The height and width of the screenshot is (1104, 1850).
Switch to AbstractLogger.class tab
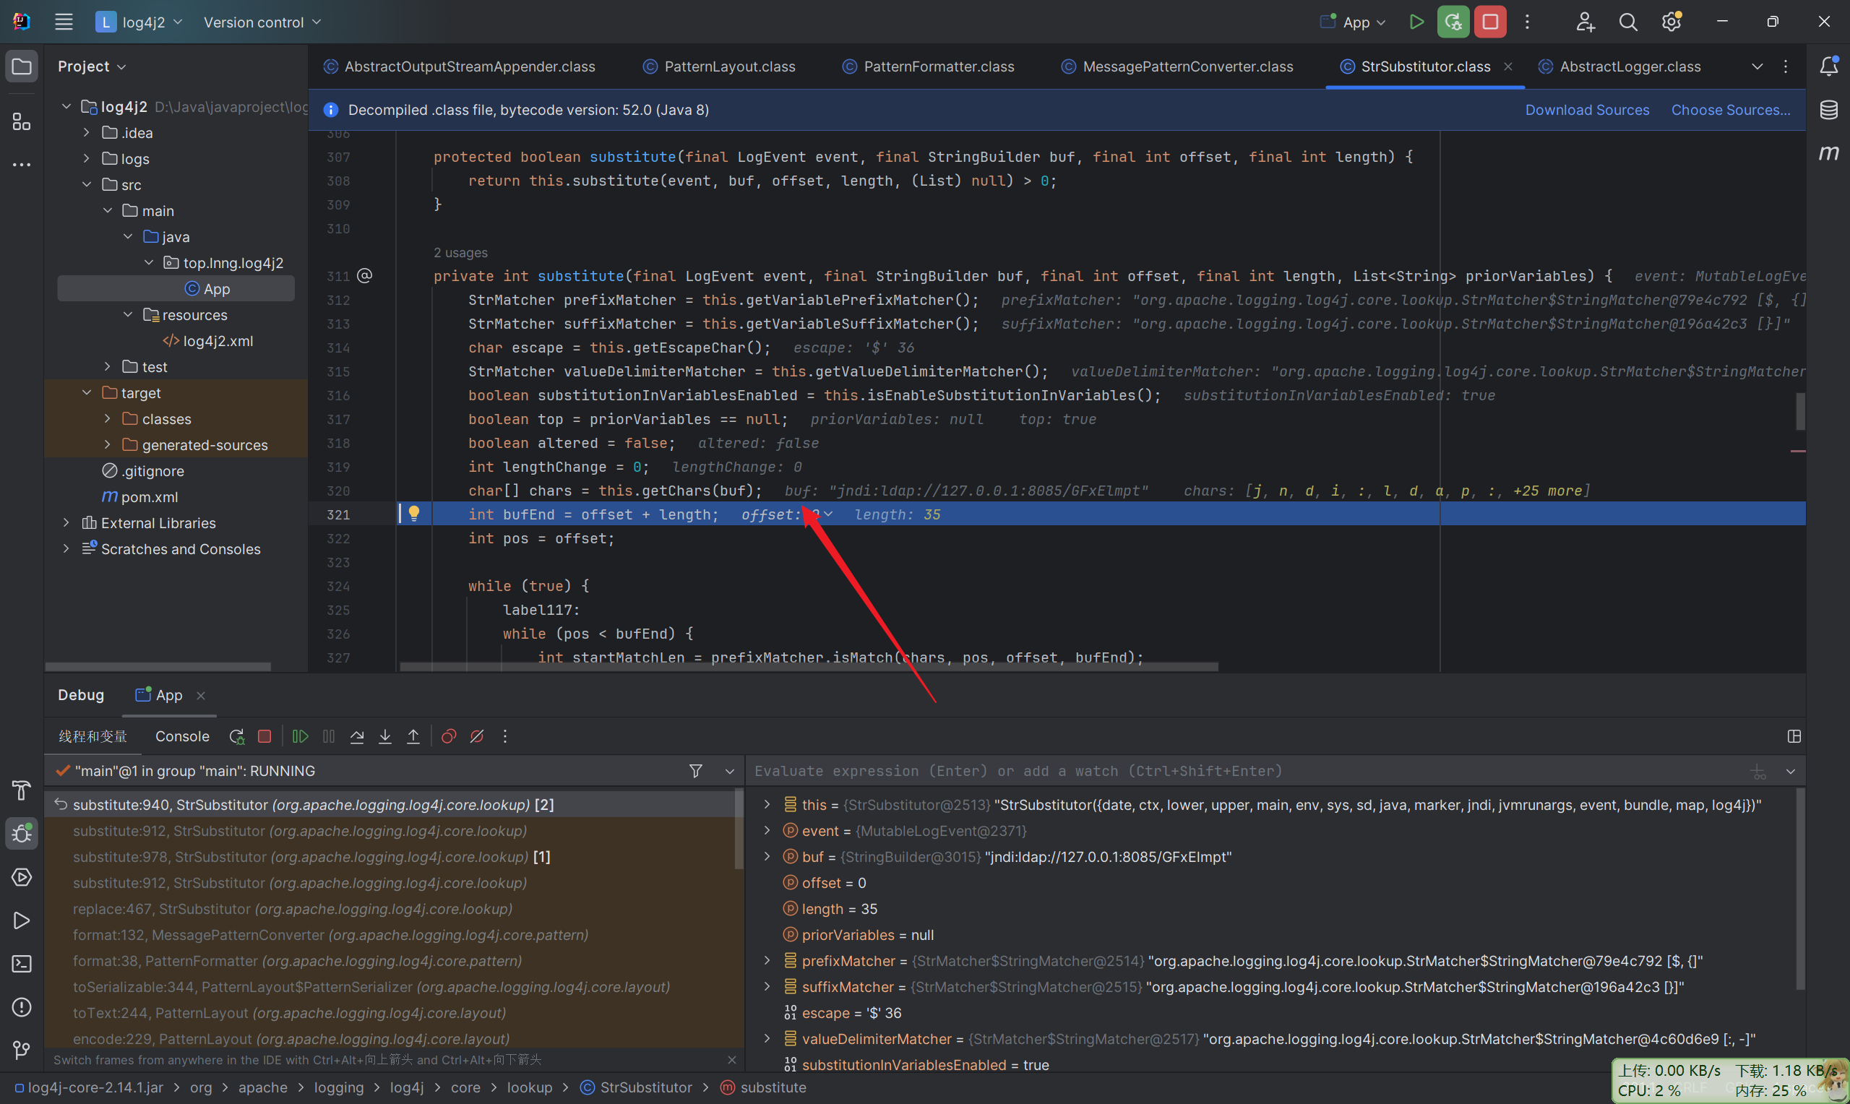click(x=1619, y=66)
